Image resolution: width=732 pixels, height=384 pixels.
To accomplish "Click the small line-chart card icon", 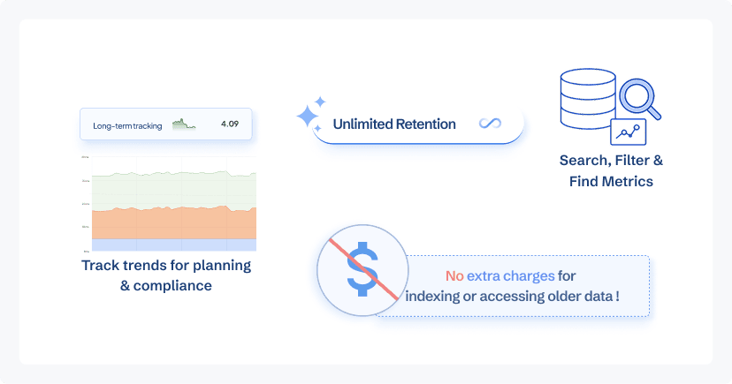I will pos(629,132).
